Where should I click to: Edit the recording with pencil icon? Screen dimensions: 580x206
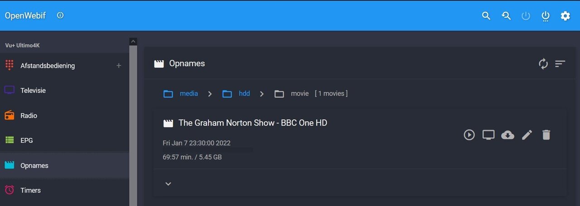(527, 135)
